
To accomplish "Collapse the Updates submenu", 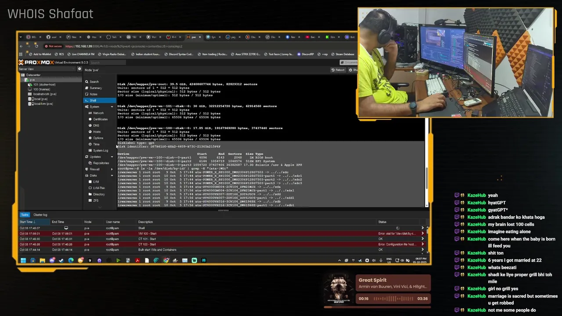I will coord(112,157).
